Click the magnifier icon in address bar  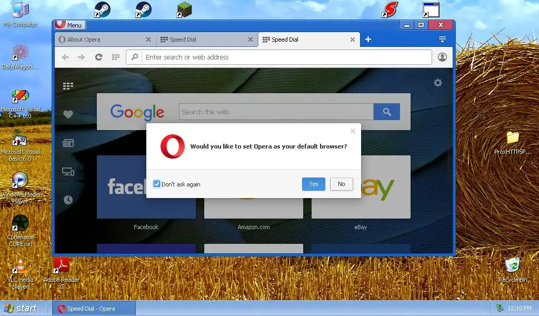[x=135, y=57]
